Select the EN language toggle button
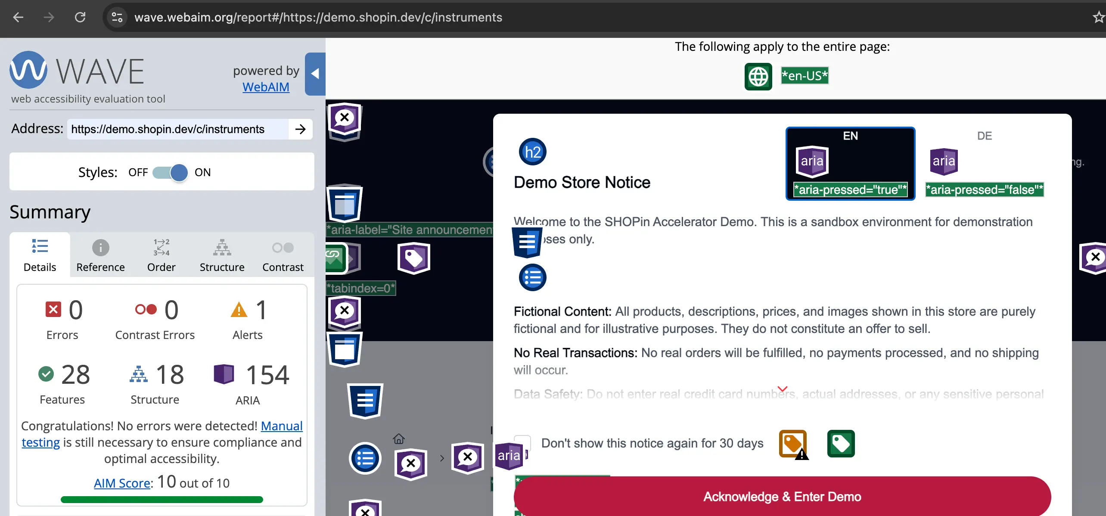 click(851, 164)
